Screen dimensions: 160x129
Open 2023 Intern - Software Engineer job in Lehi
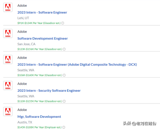[x=42, y=12]
